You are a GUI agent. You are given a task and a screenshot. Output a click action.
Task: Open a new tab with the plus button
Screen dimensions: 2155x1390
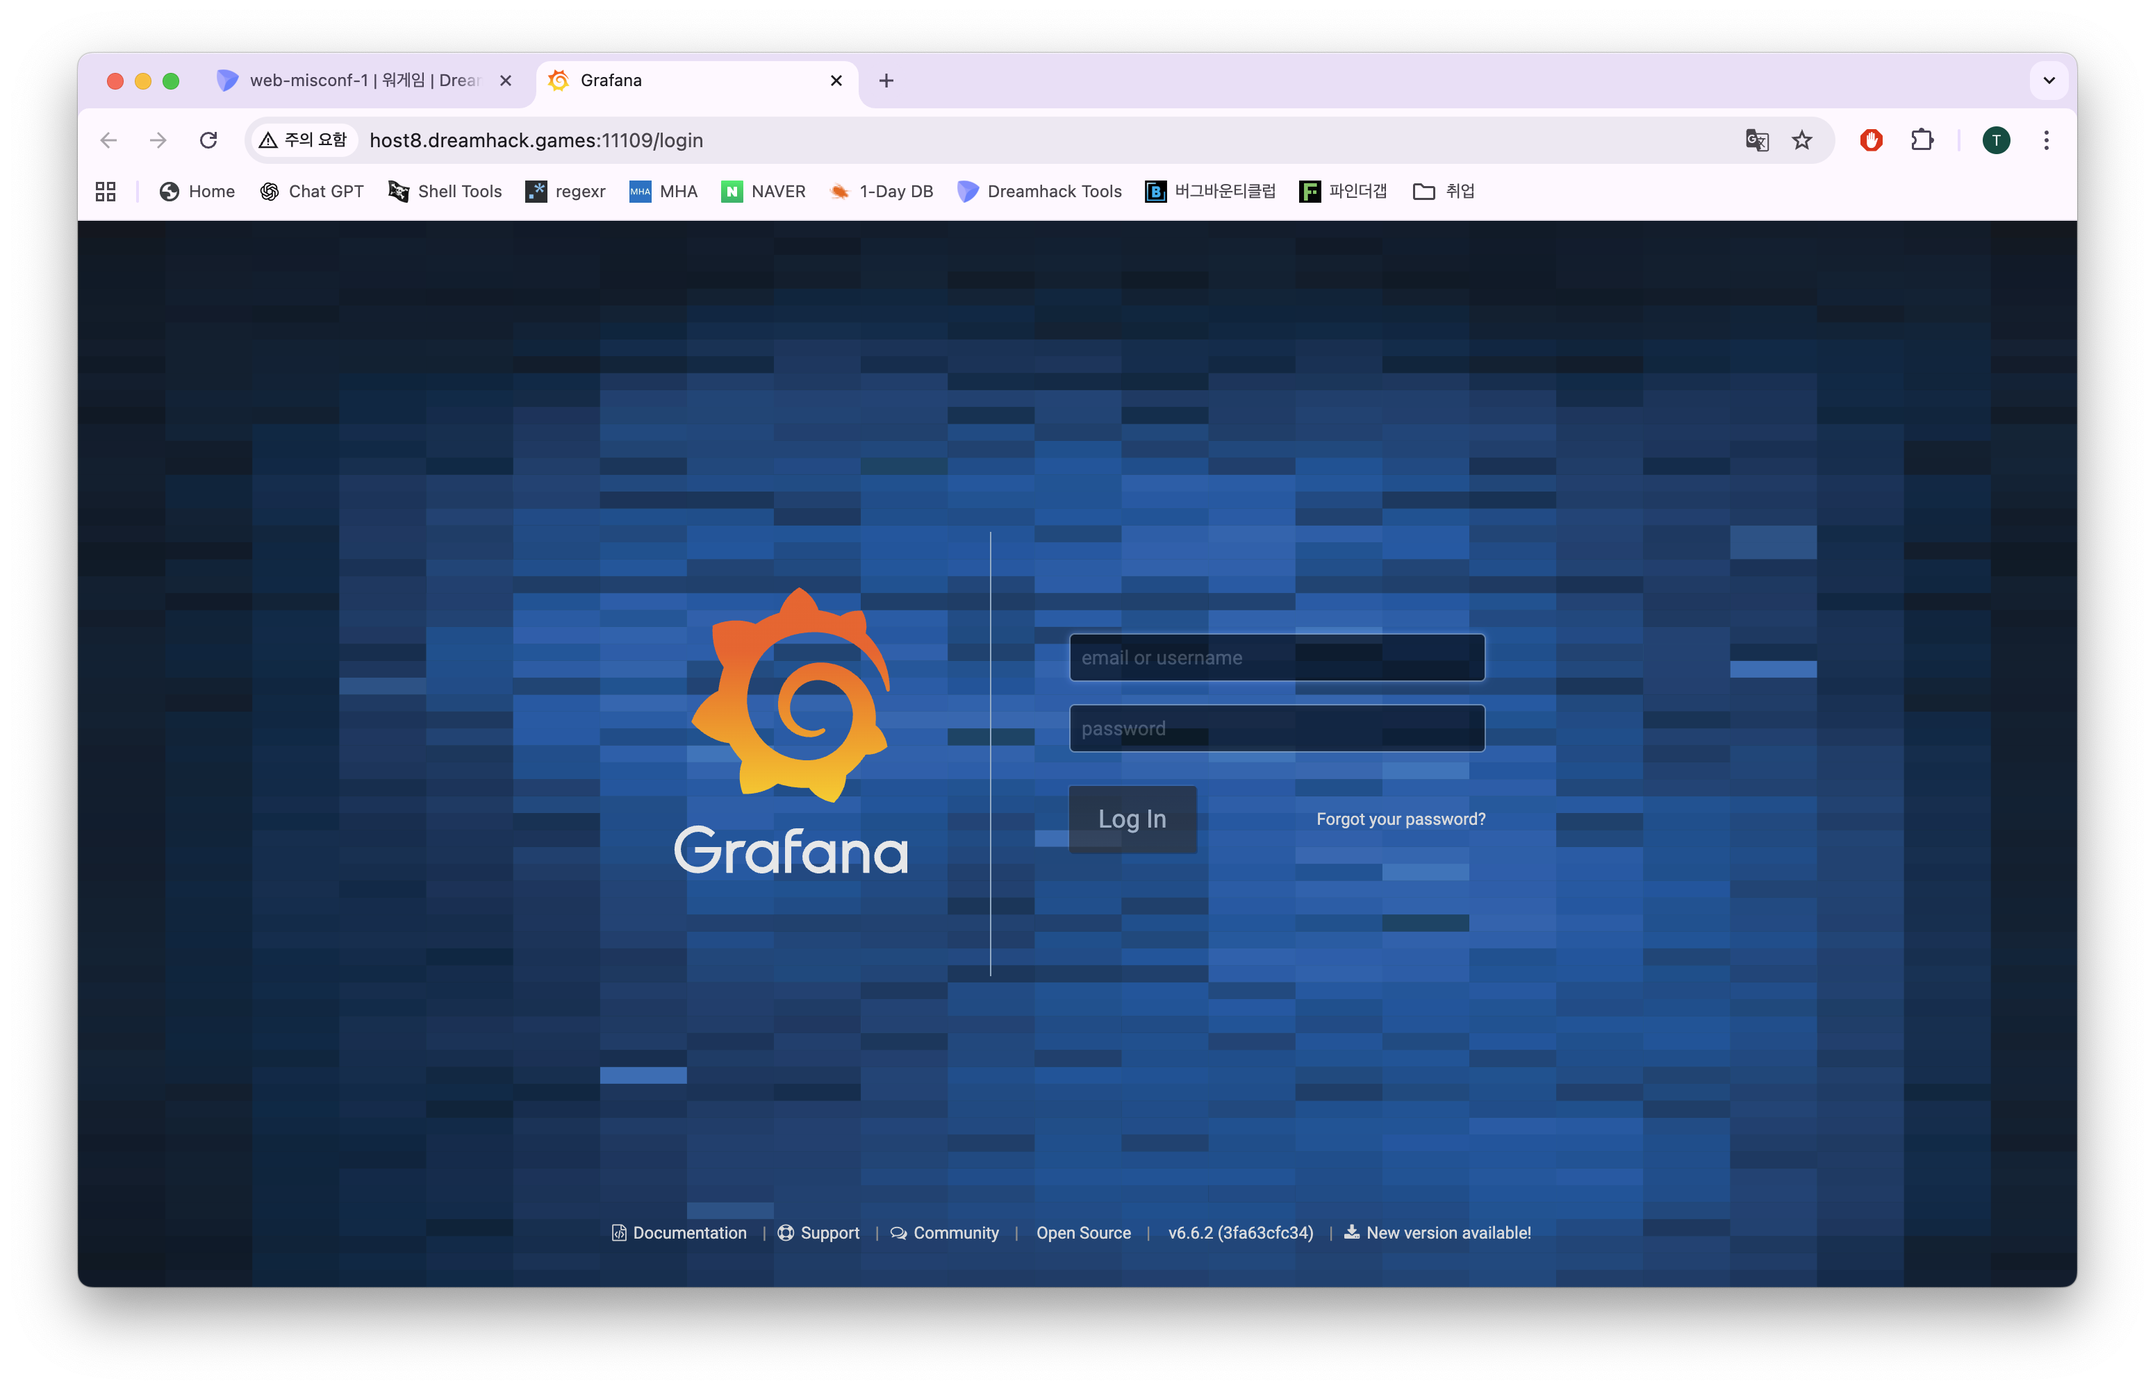coord(886,81)
